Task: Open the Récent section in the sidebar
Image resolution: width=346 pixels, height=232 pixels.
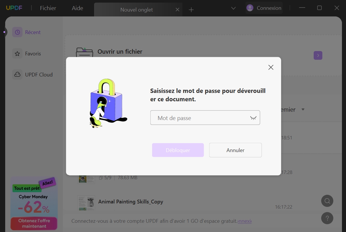Action: point(32,32)
